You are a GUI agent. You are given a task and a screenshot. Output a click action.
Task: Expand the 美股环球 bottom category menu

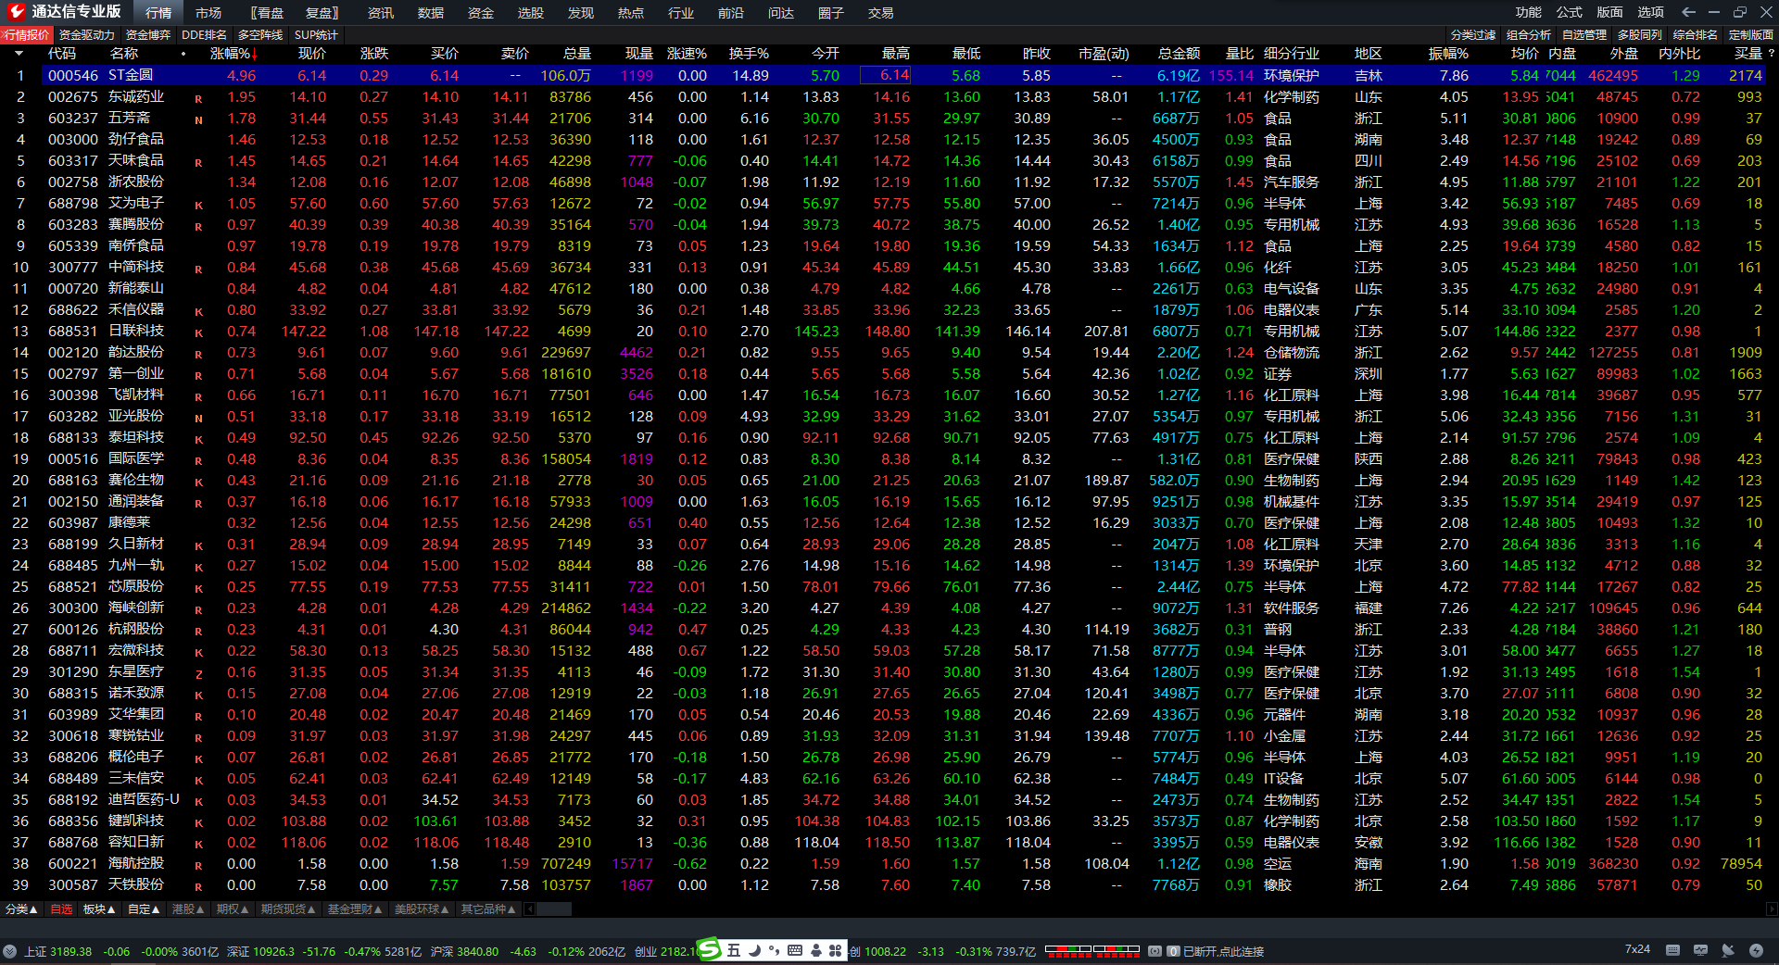(x=422, y=909)
